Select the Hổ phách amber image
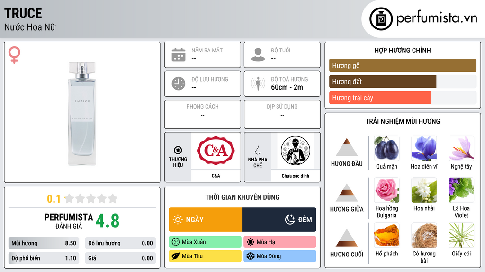This screenshot has width=485, height=272. (386, 235)
